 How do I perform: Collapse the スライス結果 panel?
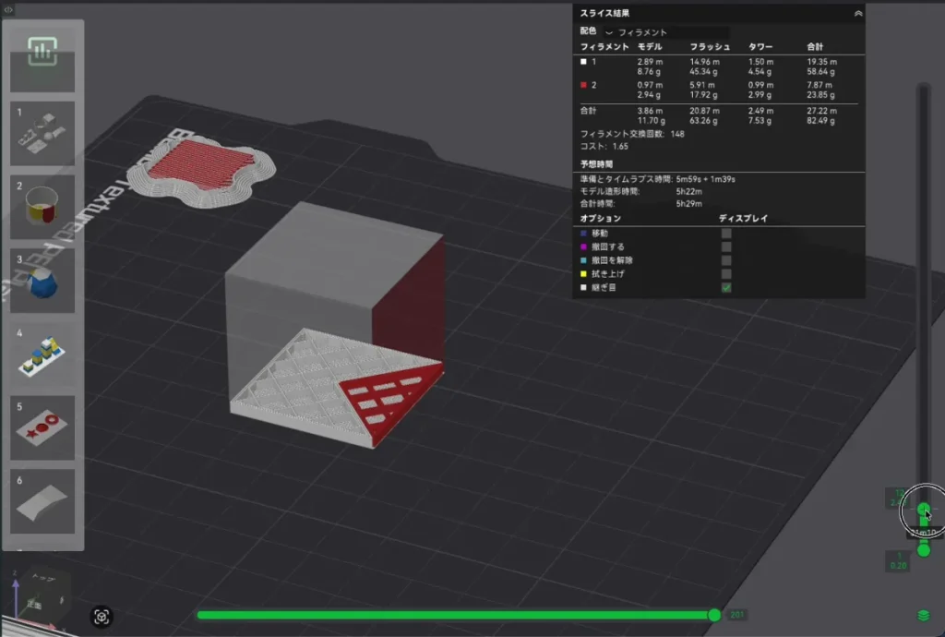click(857, 13)
